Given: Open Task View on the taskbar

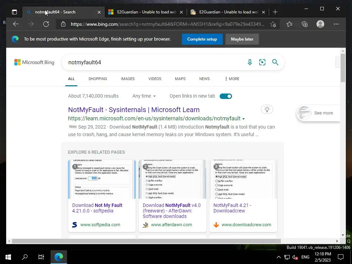Looking at the screenshot, I should [41, 257].
